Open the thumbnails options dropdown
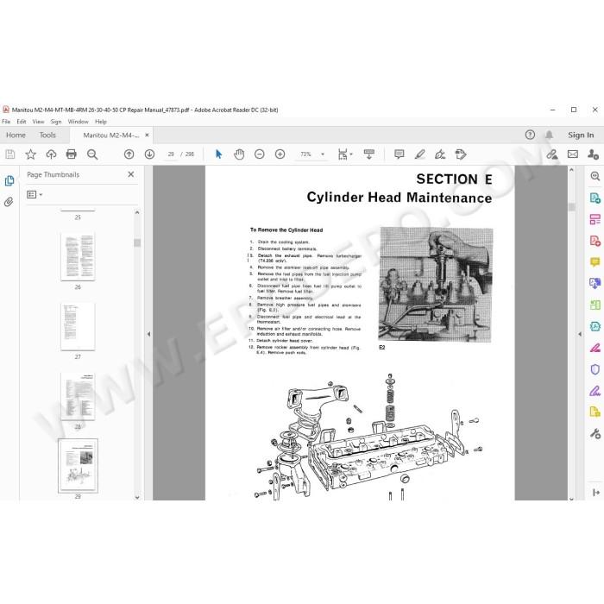 35,195
